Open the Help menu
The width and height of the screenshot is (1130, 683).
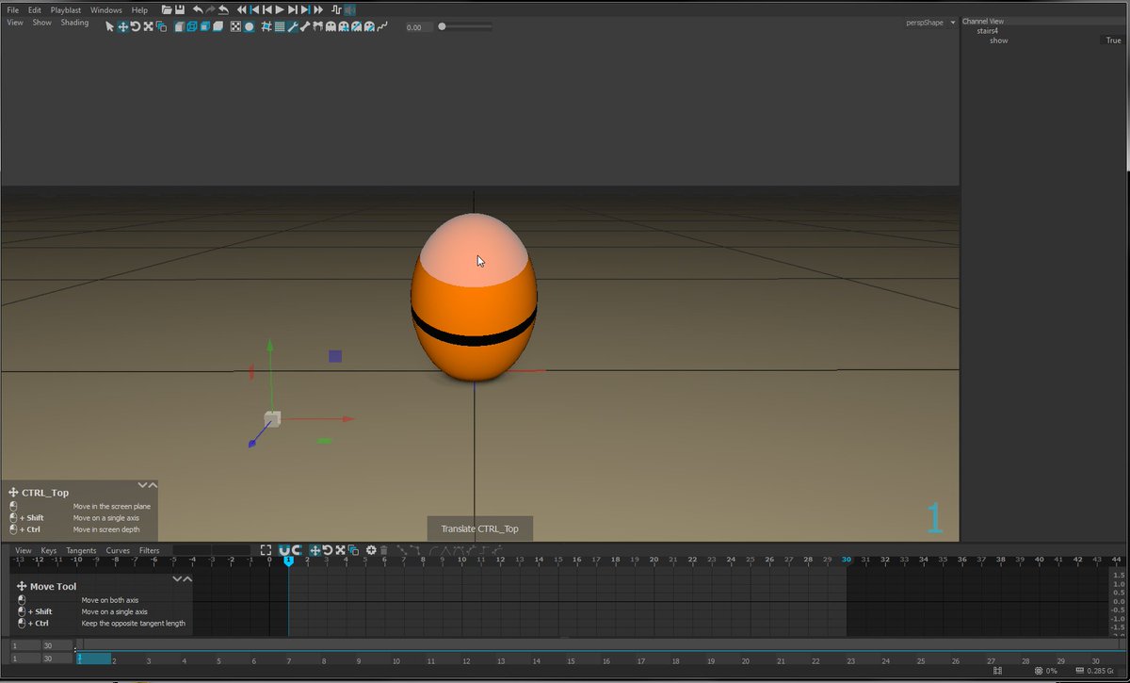(139, 9)
